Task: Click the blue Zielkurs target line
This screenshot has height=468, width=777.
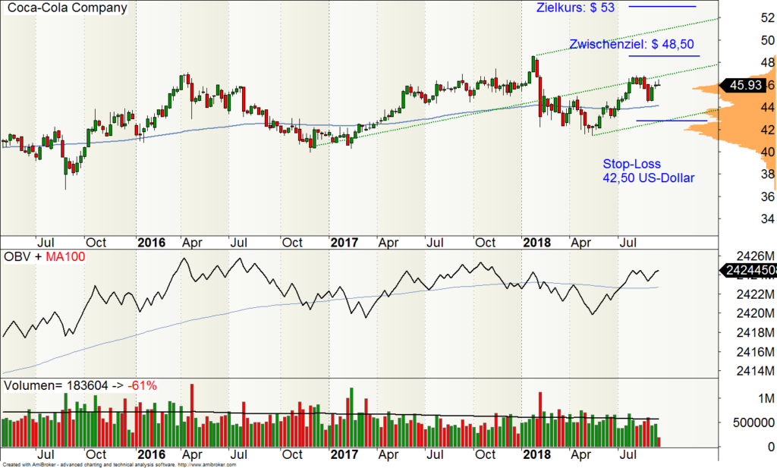Action: pos(662,6)
